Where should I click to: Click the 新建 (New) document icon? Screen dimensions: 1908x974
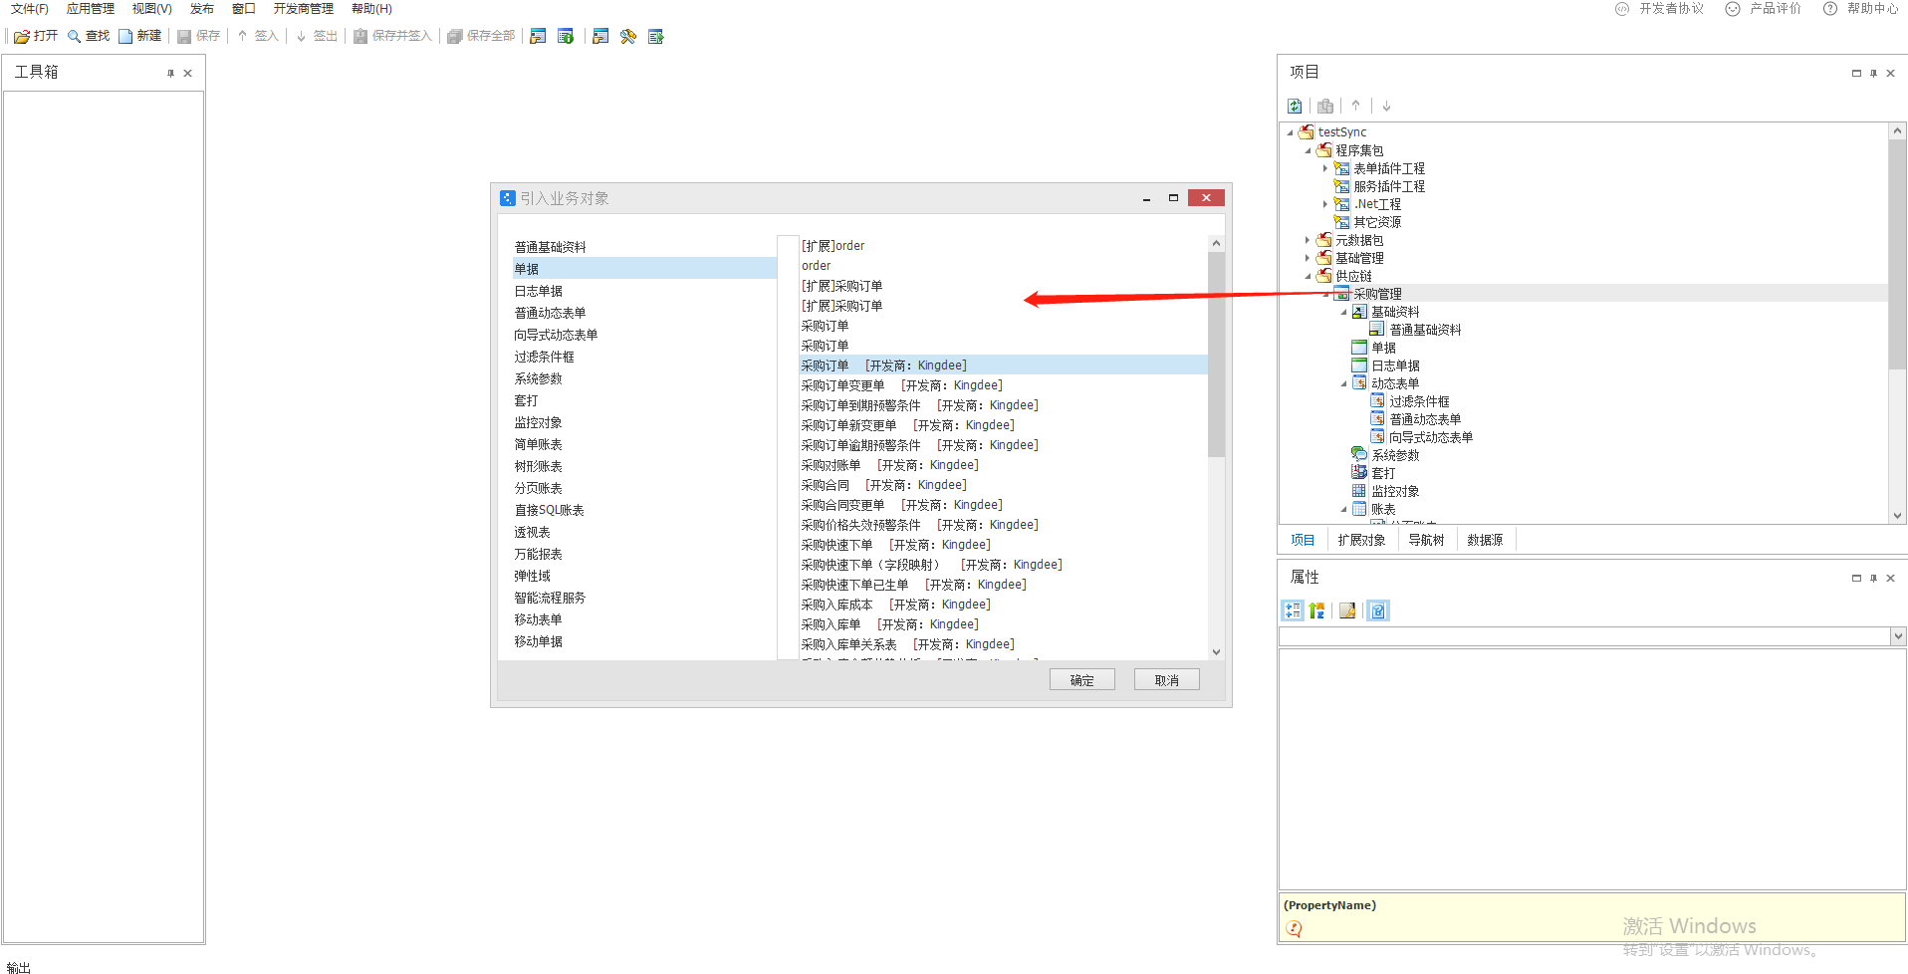click(125, 37)
